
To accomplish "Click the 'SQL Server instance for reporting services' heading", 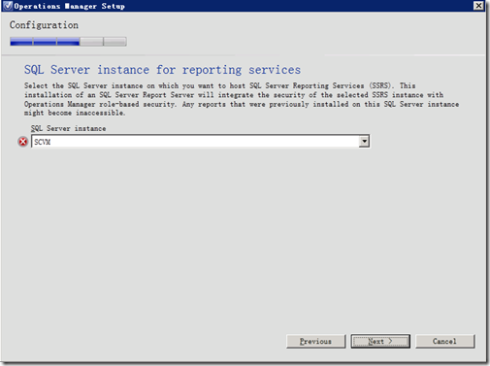I will coord(162,70).
